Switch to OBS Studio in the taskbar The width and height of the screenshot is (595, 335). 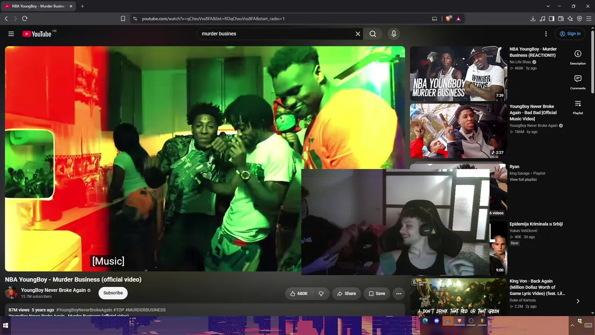[x=471, y=321]
